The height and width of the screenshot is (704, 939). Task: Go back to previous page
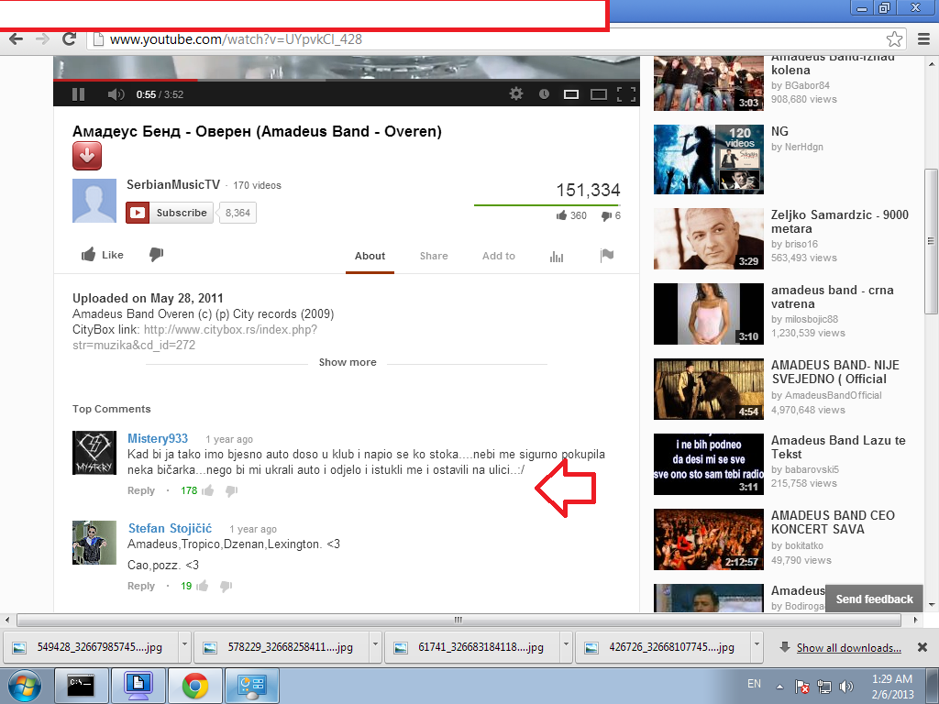(x=17, y=38)
